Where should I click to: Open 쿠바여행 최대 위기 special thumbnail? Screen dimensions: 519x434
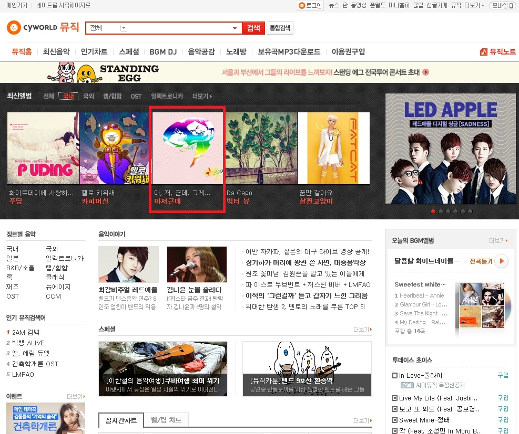pyautogui.click(x=163, y=369)
